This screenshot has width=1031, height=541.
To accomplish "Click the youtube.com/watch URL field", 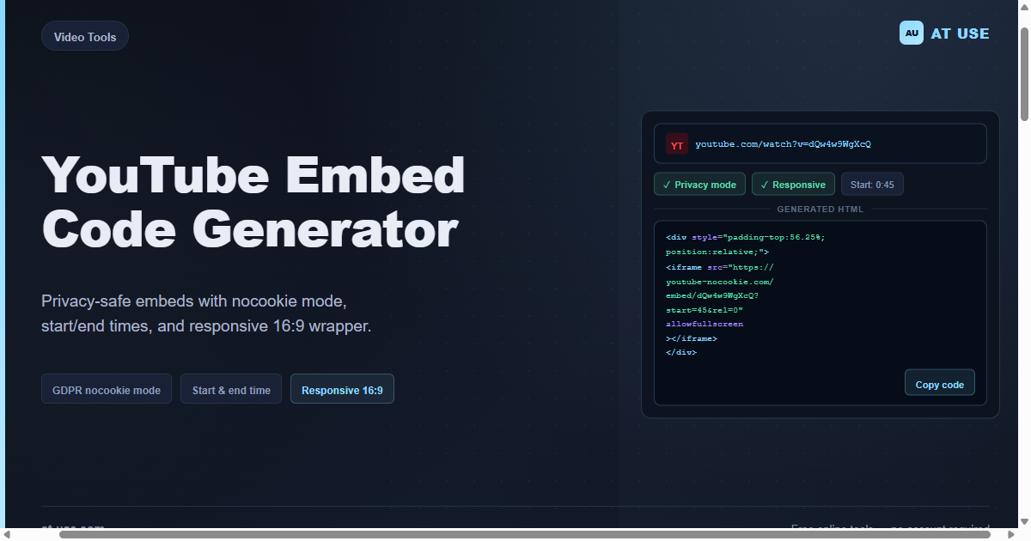I will tap(821, 143).
